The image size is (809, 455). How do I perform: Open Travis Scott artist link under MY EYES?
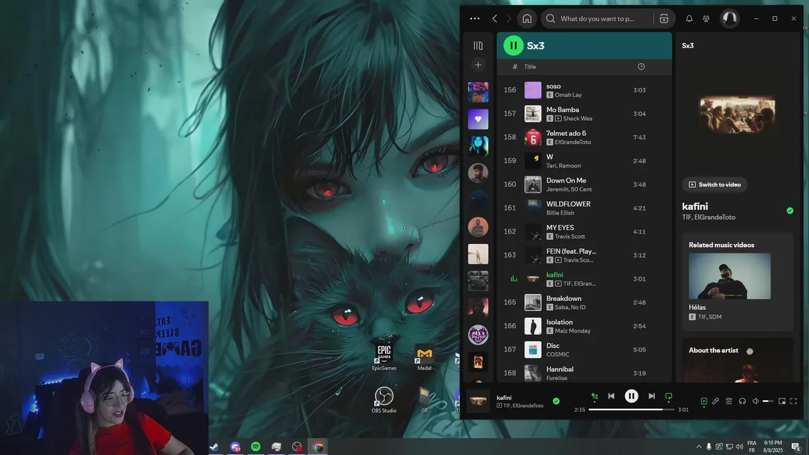[x=569, y=236]
